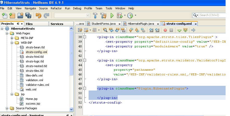This screenshot has width=230, height=116.
Task: Expand the META-INF folder
Action: pos(12,38)
